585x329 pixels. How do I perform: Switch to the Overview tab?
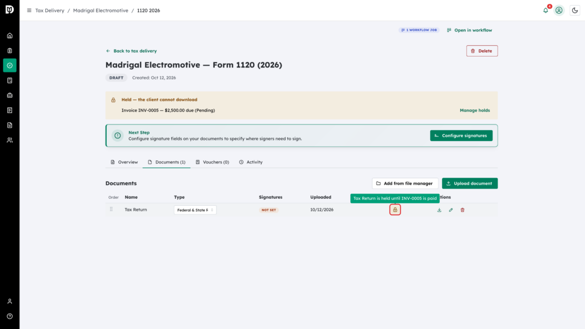[124, 162]
